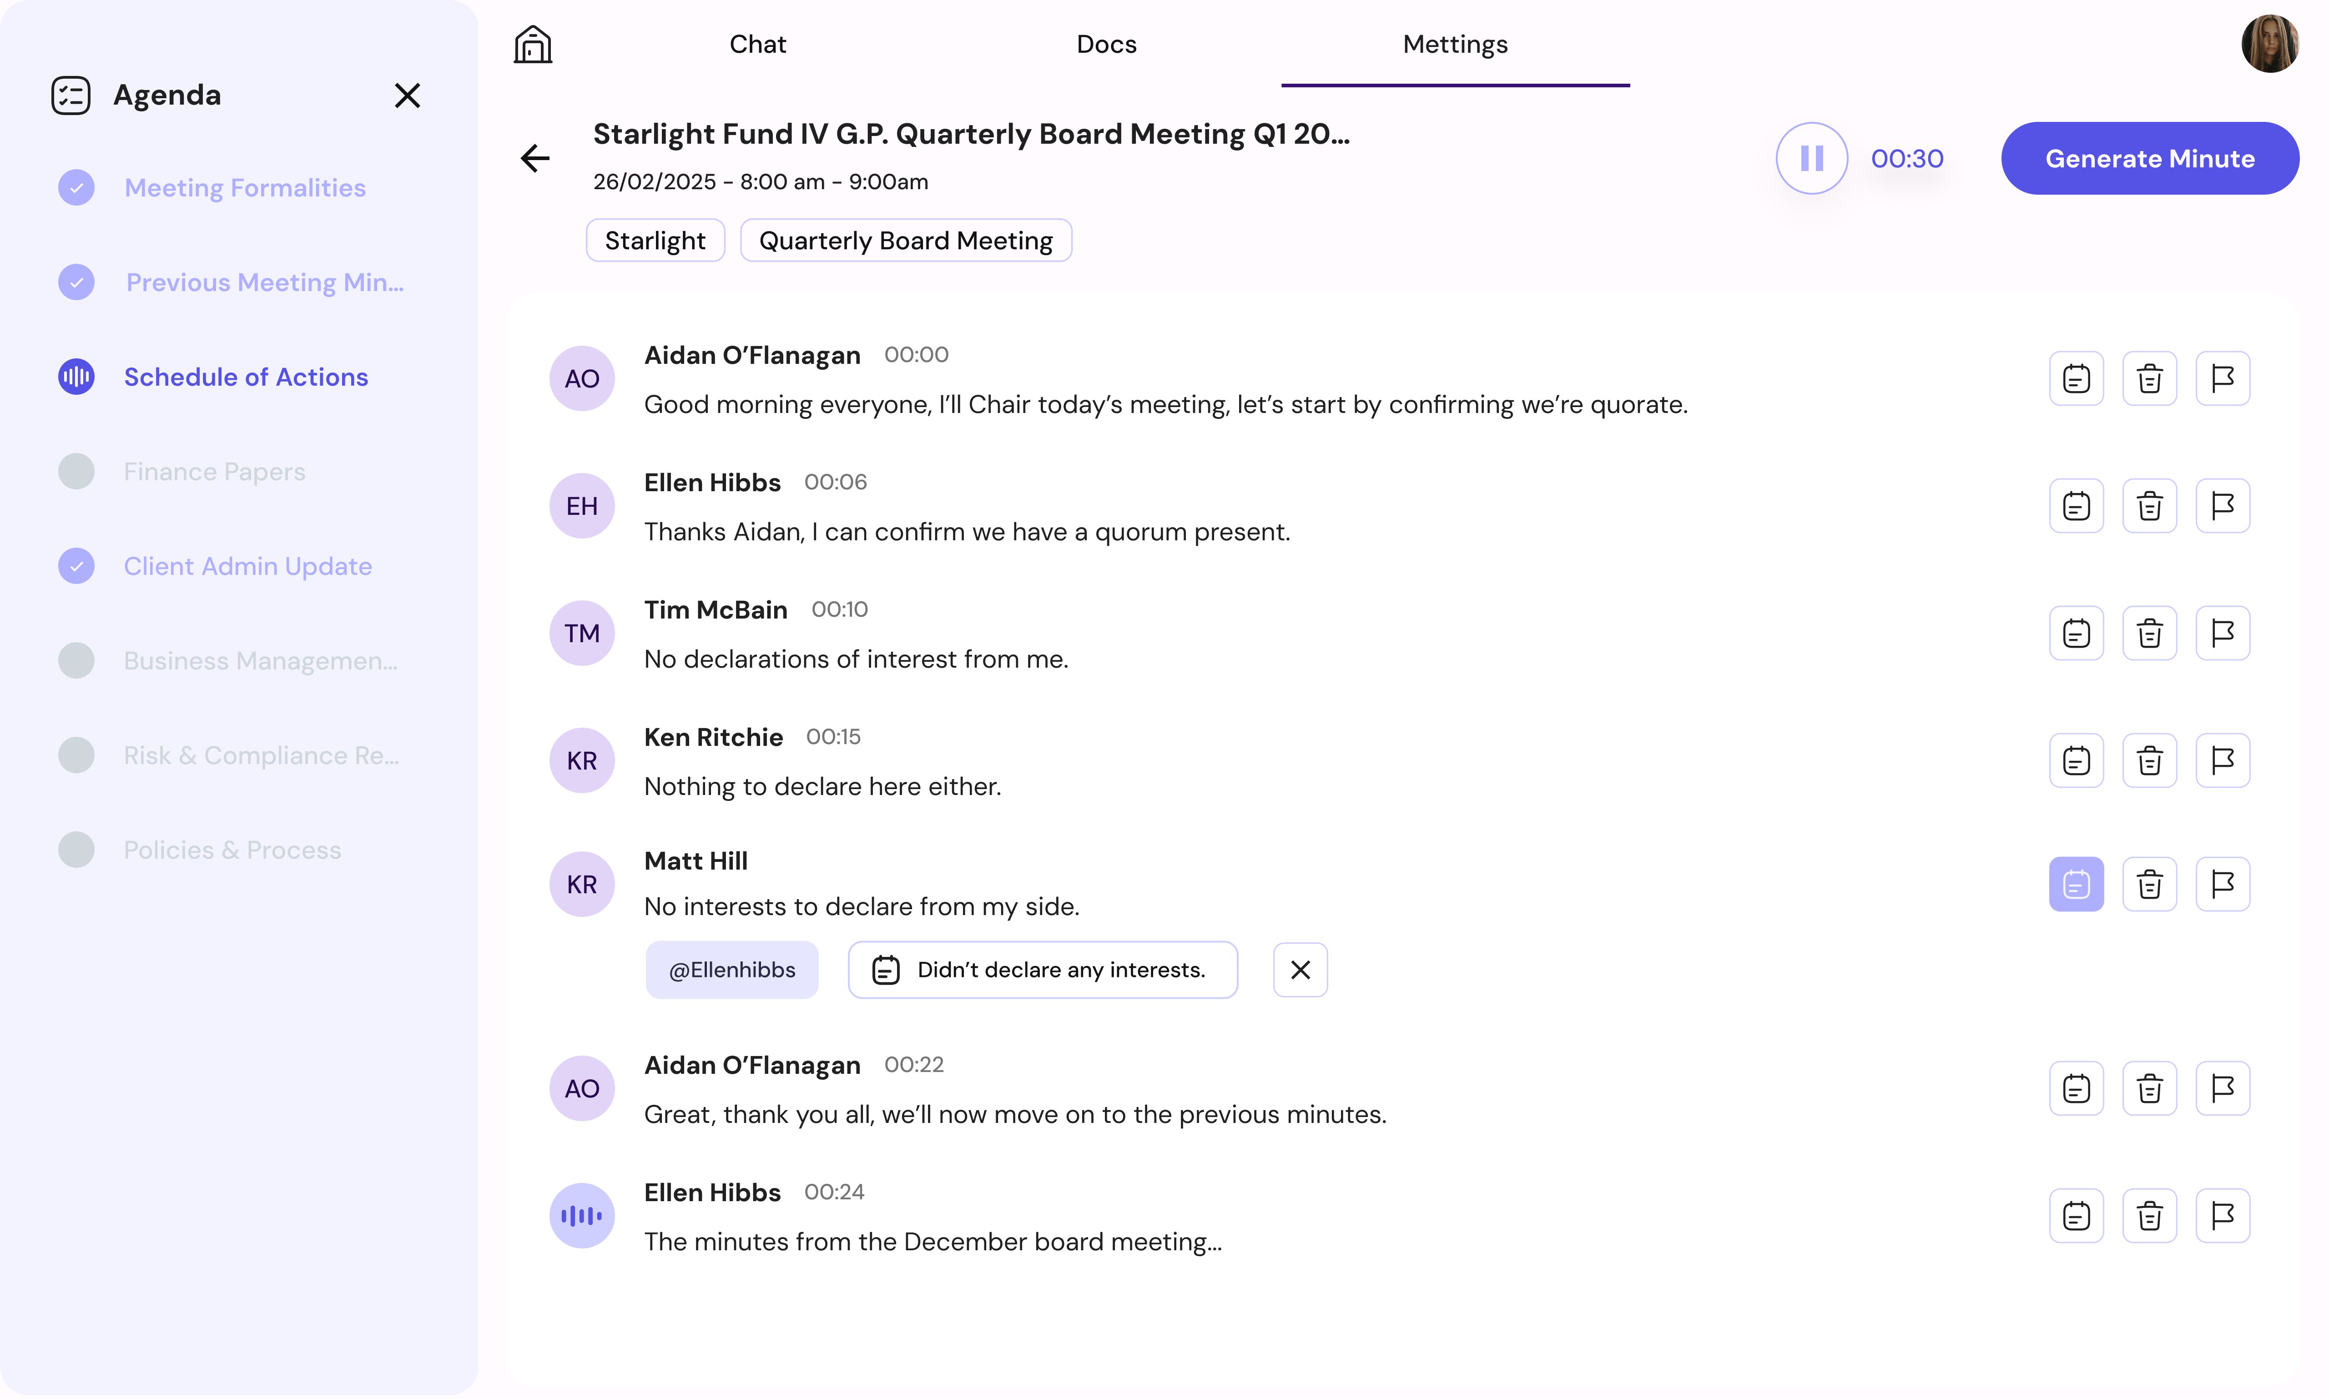Flag Matt Hill's message
The height and width of the screenshot is (1399, 2329).
(x=2223, y=884)
